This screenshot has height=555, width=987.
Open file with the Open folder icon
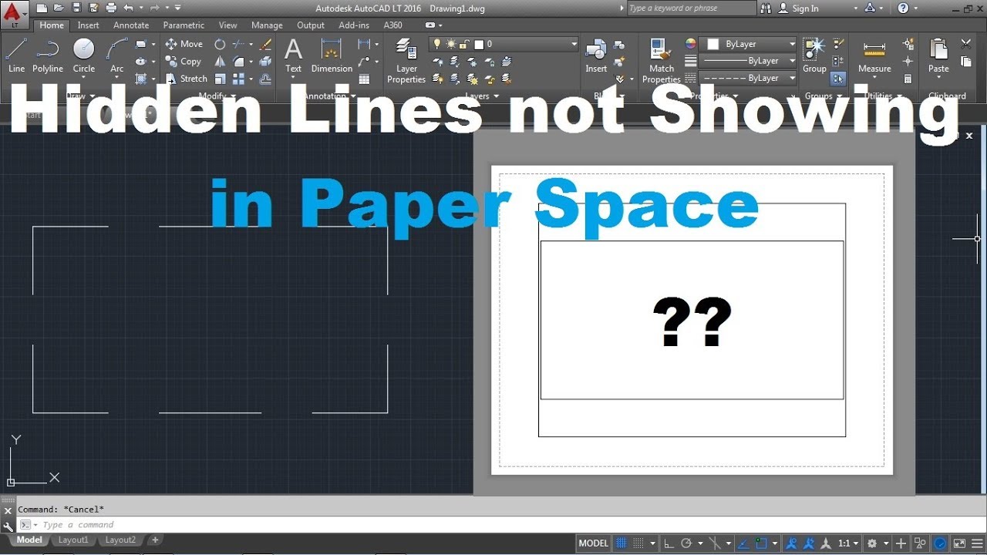[59, 8]
